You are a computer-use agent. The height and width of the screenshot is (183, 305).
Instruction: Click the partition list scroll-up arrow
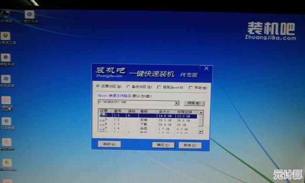201,113
